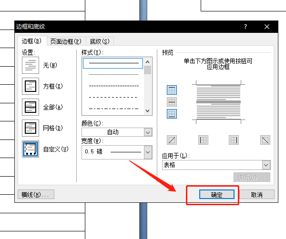This screenshot has width=286, height=239.
Task: Toggle the inside horizontal border button
Action: pyautogui.click(x=172, y=102)
